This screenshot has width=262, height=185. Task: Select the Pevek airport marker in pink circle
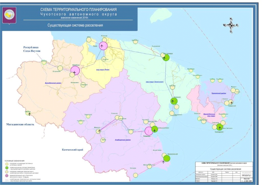[x=103, y=46]
